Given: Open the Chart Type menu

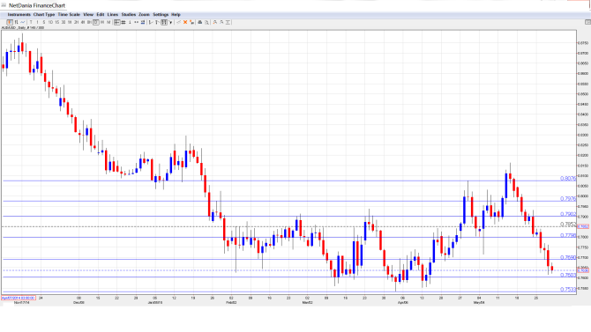Looking at the screenshot, I should pos(44,14).
